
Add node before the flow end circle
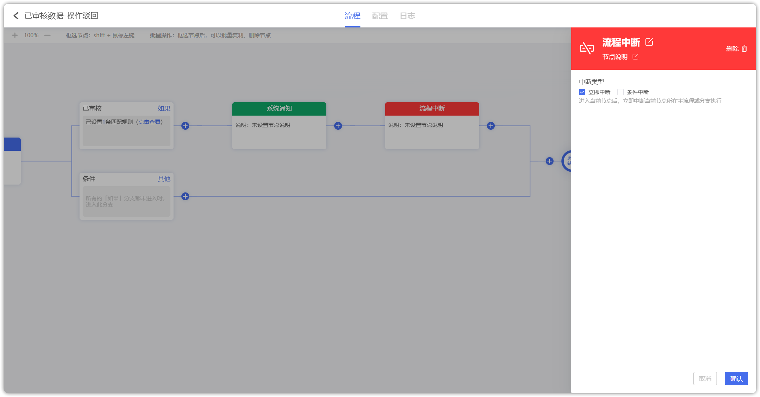click(x=550, y=161)
